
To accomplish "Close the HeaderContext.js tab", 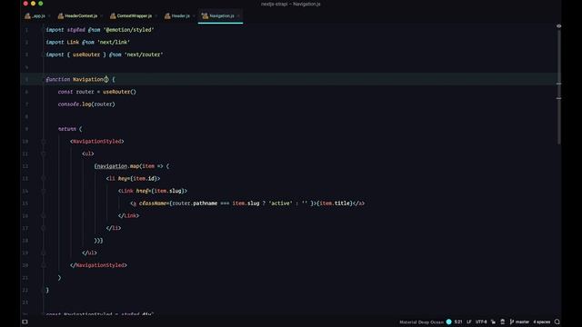I will coord(102,16).
